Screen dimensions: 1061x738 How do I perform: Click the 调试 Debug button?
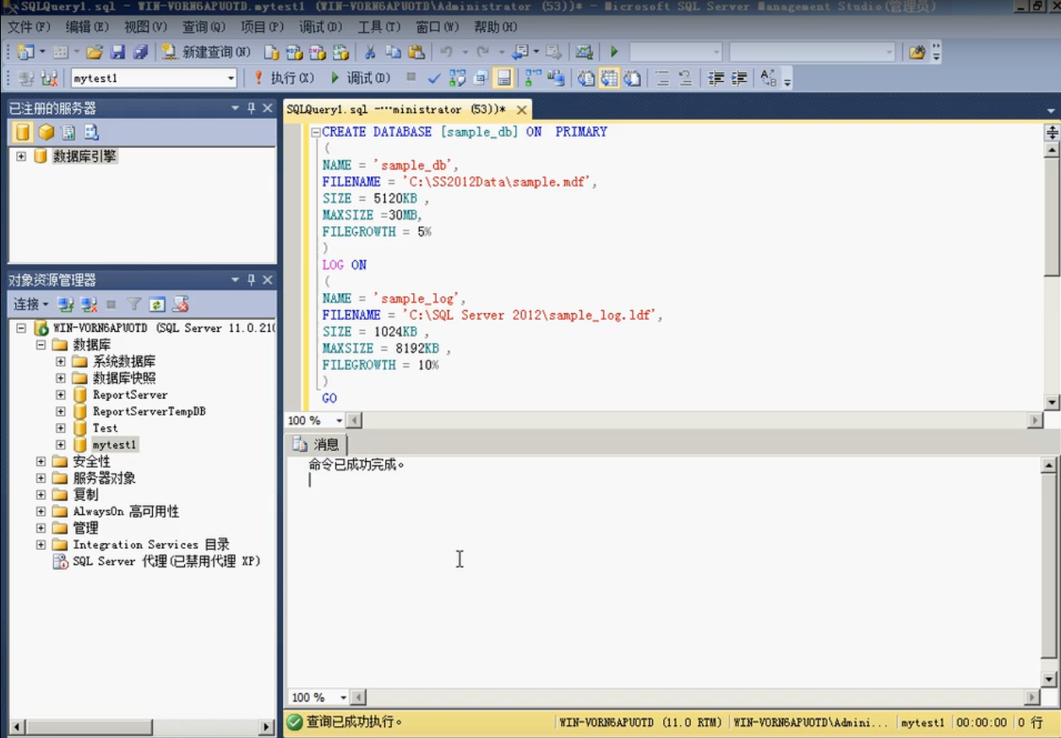click(x=359, y=78)
